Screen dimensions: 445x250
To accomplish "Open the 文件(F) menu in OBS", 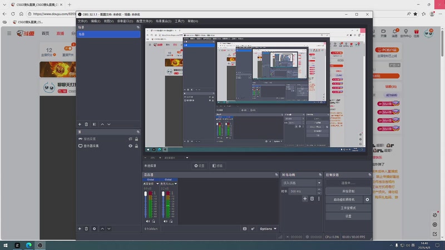I will (82, 21).
